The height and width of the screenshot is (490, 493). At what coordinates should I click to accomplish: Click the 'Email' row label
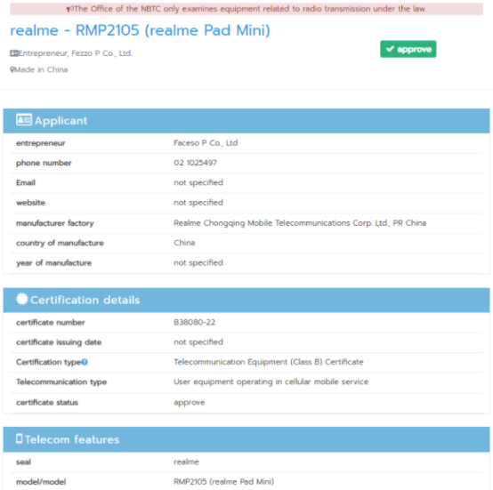point(26,183)
